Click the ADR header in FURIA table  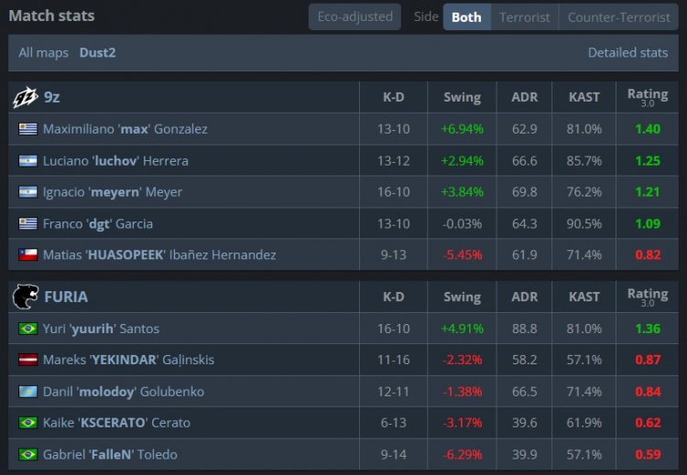click(x=525, y=297)
